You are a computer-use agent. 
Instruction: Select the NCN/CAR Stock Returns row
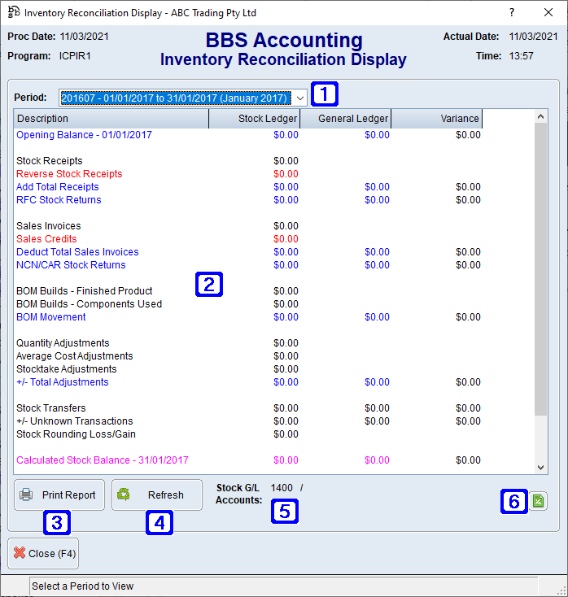point(248,265)
